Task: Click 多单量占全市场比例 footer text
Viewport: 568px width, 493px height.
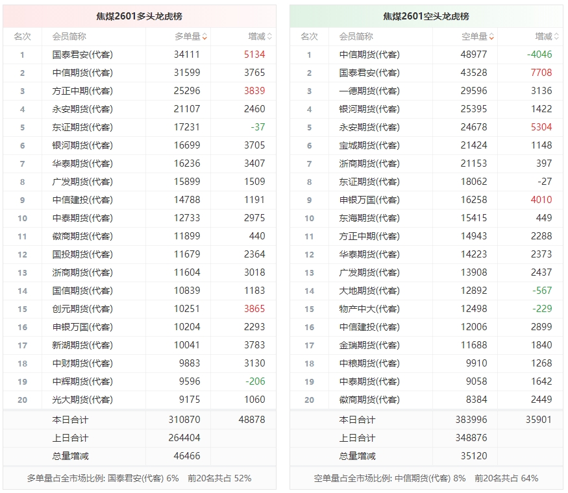Action: tap(139, 479)
